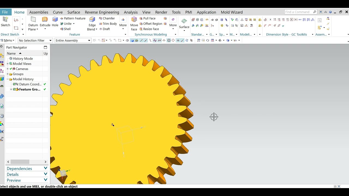
Task: Collapse the Model History node
Action: click(x=8, y=79)
